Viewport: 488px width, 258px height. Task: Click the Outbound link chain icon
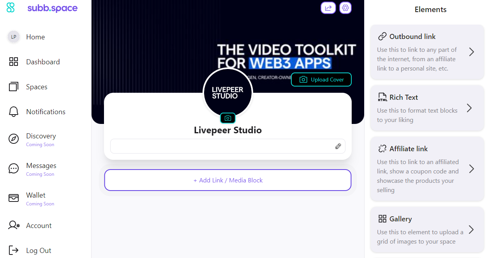382,36
